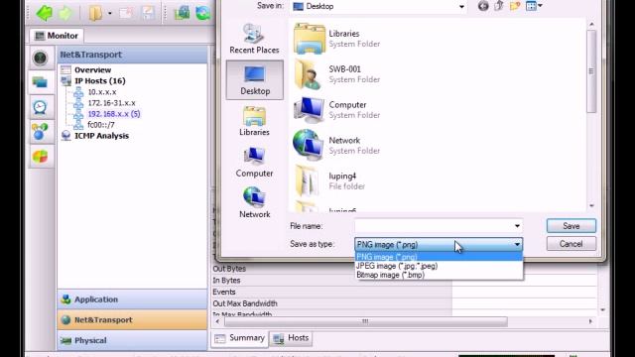Select the 172.16-31.x.x host group

(x=112, y=103)
